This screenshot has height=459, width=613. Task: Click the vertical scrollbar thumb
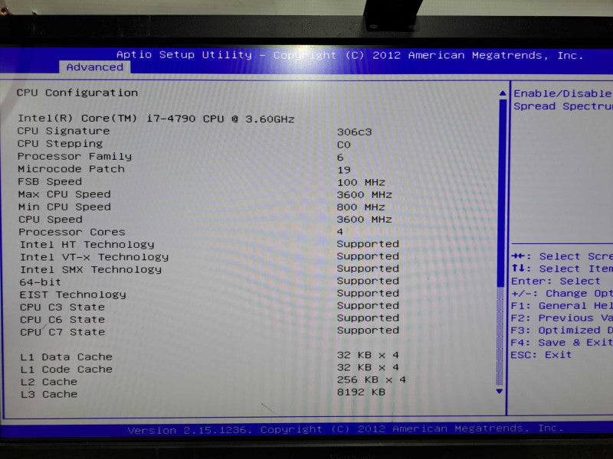coord(502,193)
